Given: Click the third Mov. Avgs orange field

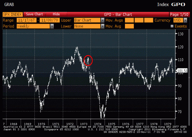Looking at the screenshot, I should tap(148, 20).
